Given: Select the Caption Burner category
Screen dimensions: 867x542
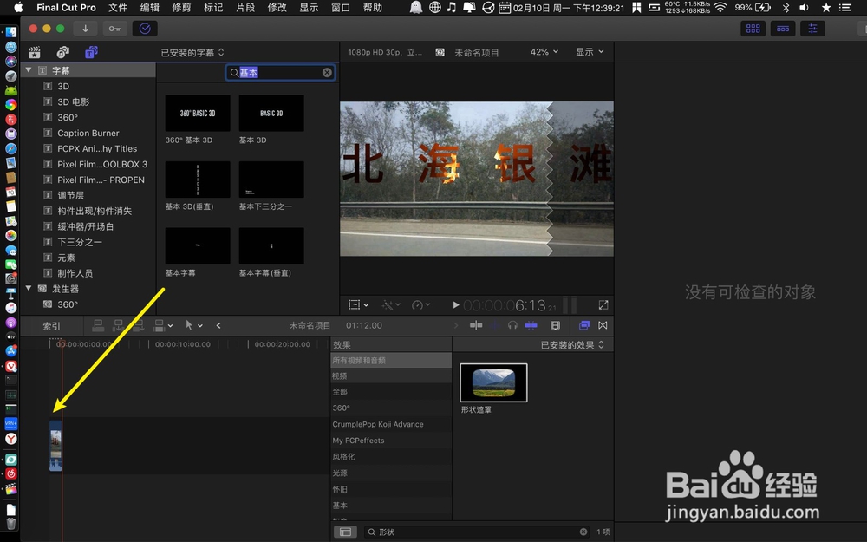Looking at the screenshot, I should coord(88,133).
